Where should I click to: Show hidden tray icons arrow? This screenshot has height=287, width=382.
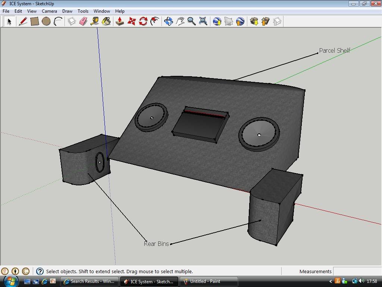click(x=331, y=281)
